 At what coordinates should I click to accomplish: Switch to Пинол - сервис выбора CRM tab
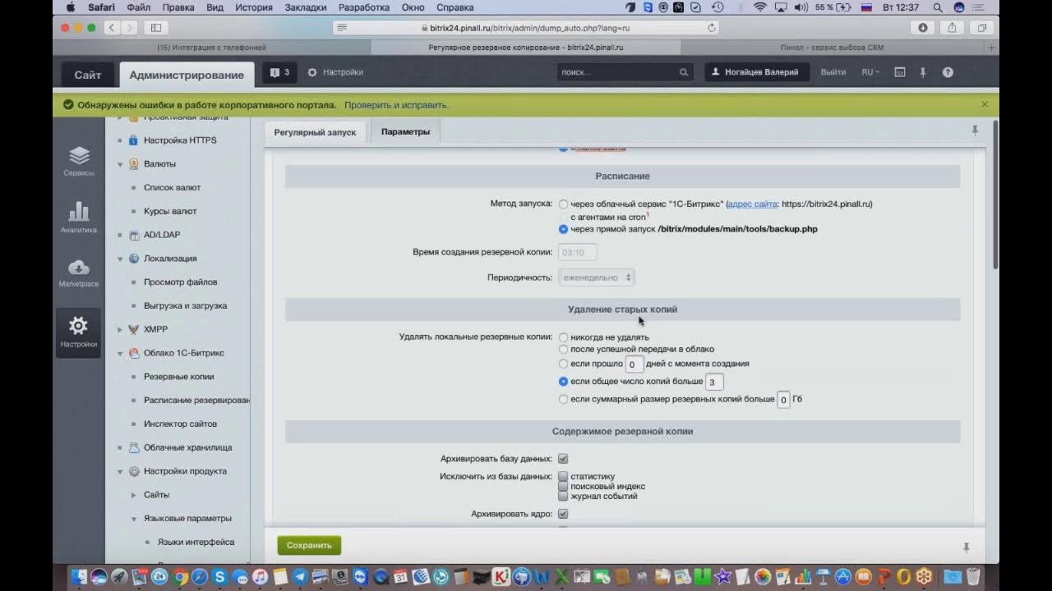[833, 48]
